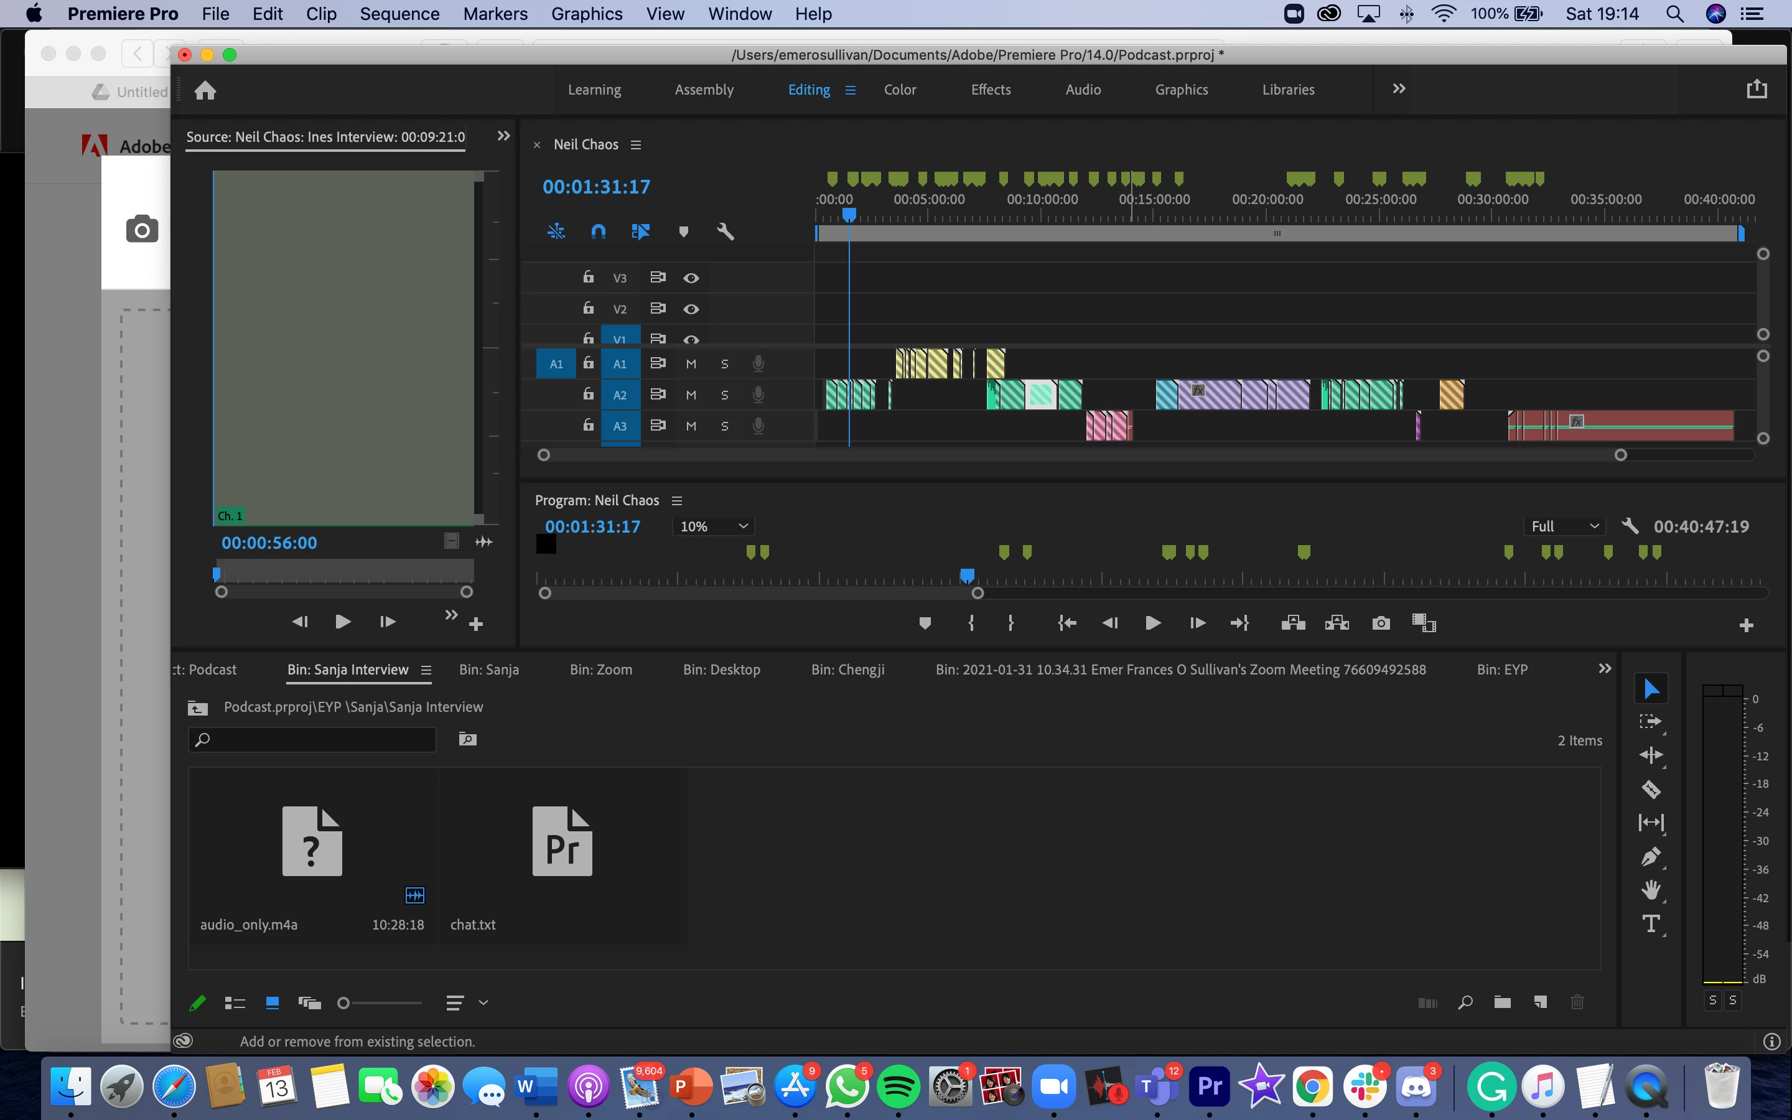Switch to the Color workspace tab
The image size is (1792, 1120).
[x=900, y=90]
